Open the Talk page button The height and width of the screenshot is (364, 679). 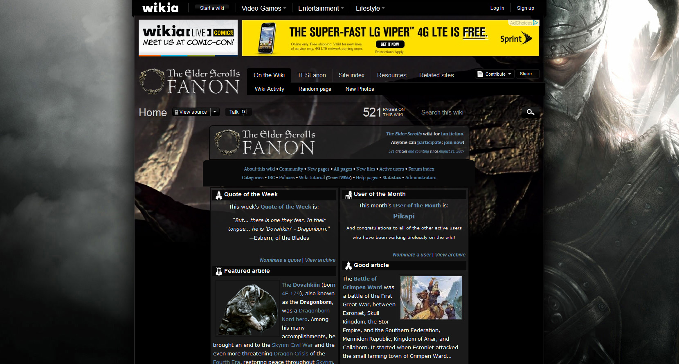(x=238, y=112)
